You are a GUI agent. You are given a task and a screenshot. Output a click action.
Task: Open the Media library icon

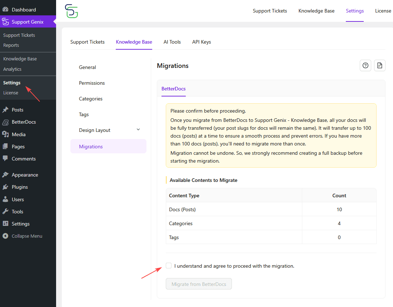6,134
